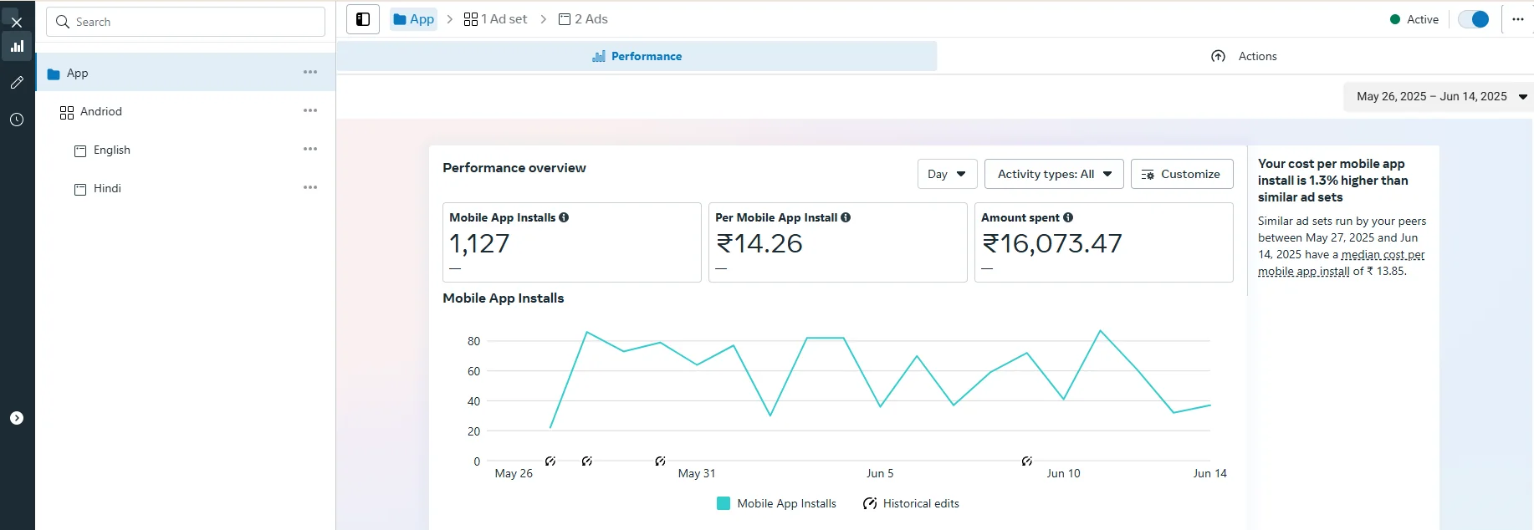Click the grid icon next to Andriod
The width and height of the screenshot is (1534, 530).
[x=67, y=112]
